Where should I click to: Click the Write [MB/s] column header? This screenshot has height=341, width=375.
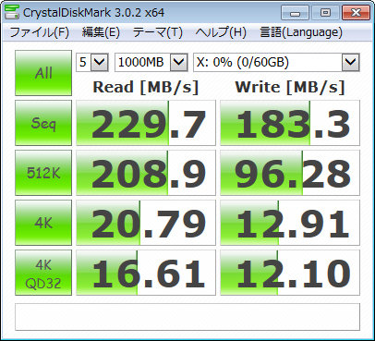click(290, 87)
